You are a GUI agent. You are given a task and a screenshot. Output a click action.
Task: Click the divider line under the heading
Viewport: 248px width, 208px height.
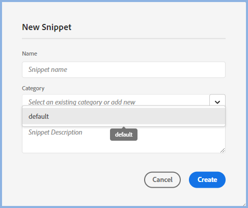[124, 39]
